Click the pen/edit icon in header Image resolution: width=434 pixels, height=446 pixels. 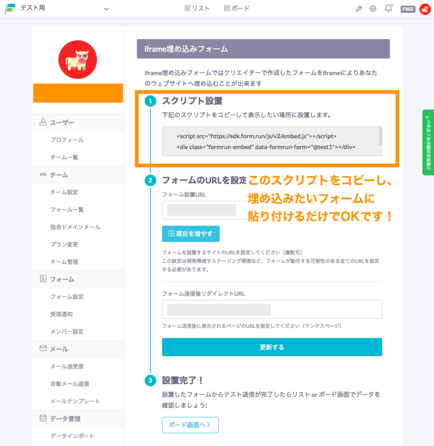[x=359, y=9]
